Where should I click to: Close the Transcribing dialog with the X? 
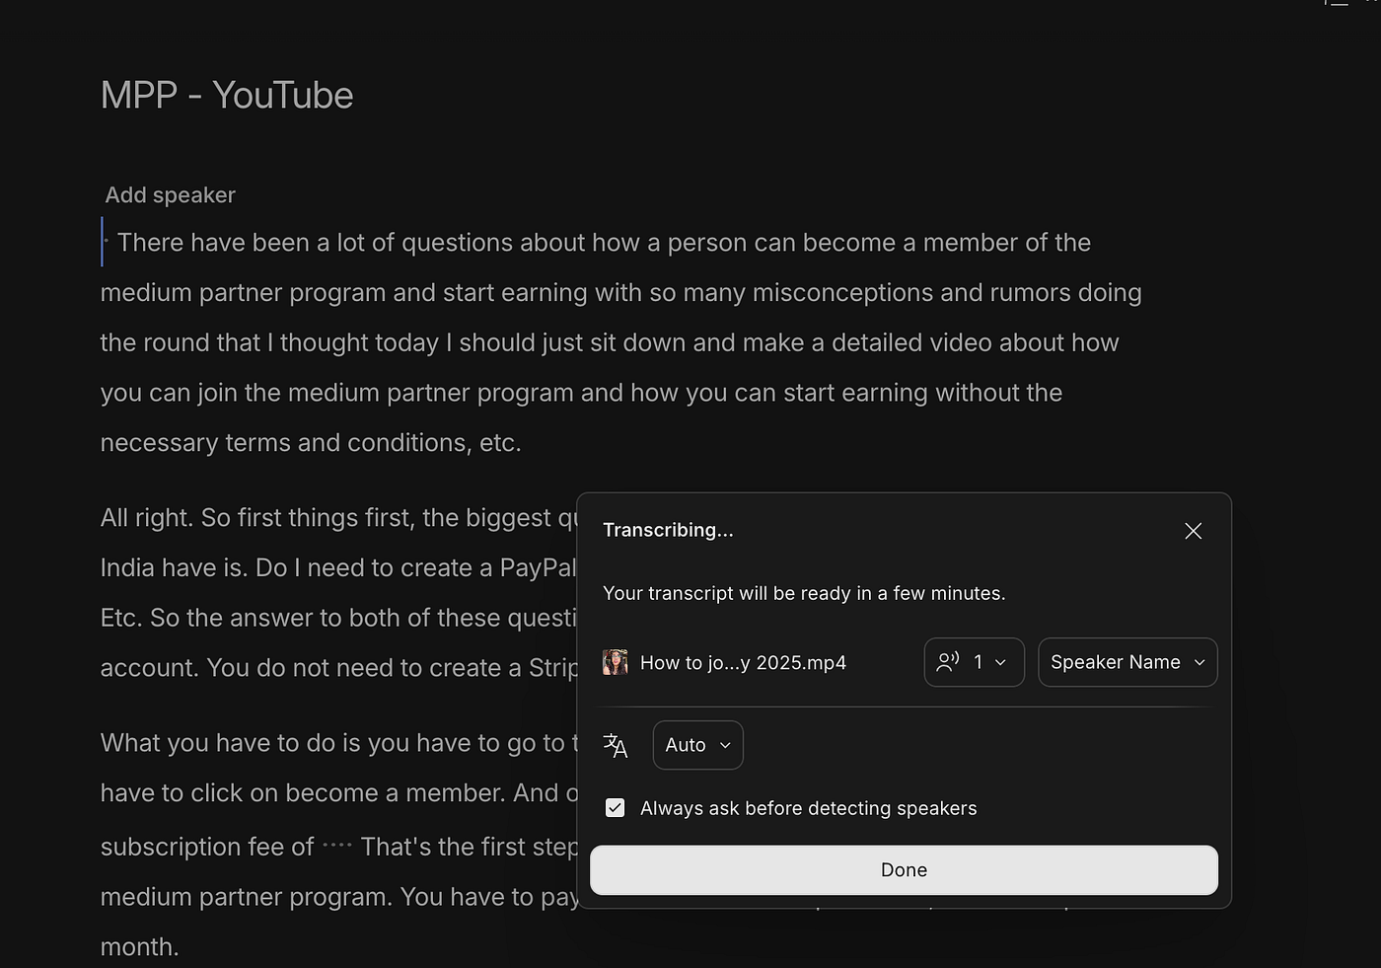pos(1193,531)
